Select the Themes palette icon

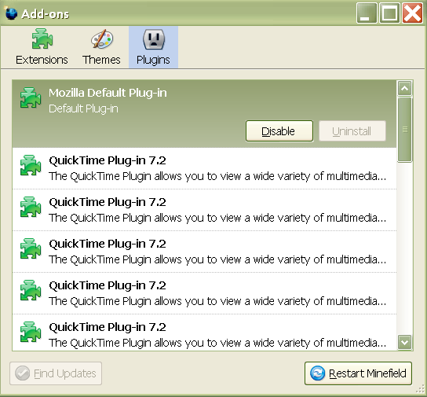(102, 39)
